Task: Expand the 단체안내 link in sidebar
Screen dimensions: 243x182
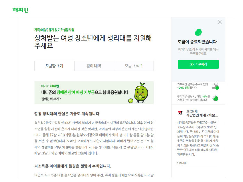Action: [182, 163]
